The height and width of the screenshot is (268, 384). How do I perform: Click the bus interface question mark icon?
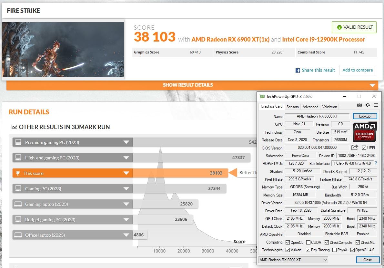click(x=376, y=163)
